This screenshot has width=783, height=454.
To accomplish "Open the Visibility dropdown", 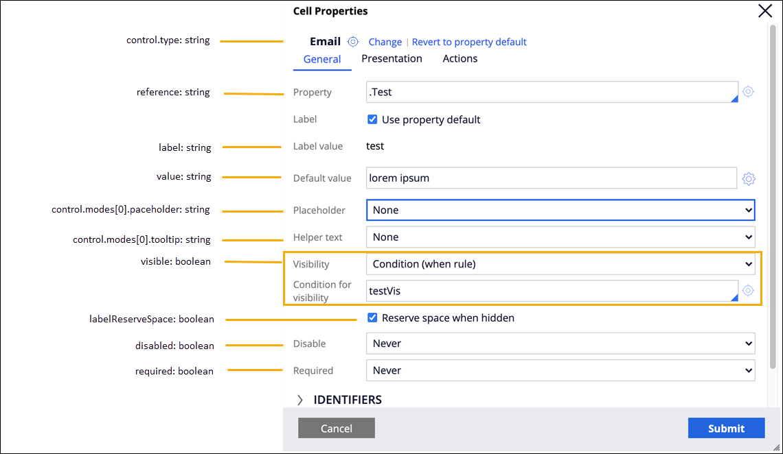I will tap(560, 264).
